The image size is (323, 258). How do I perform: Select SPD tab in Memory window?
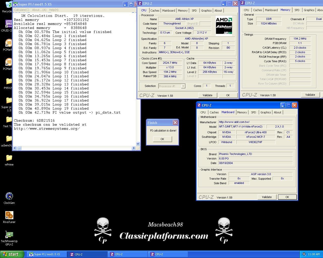297,10
